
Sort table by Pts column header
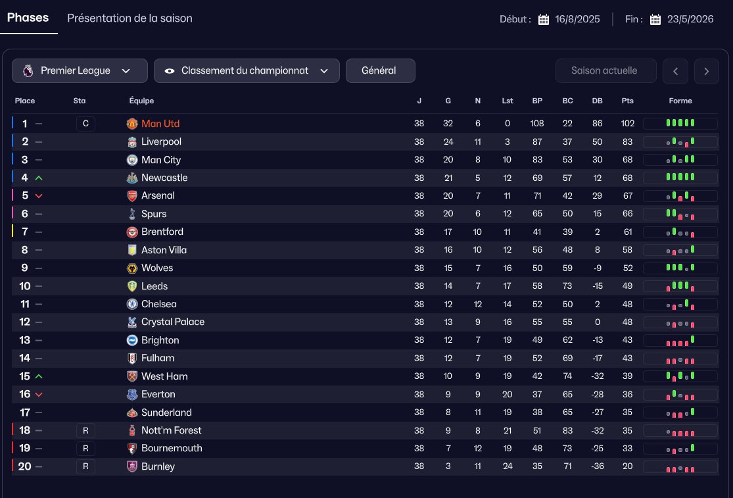click(627, 101)
